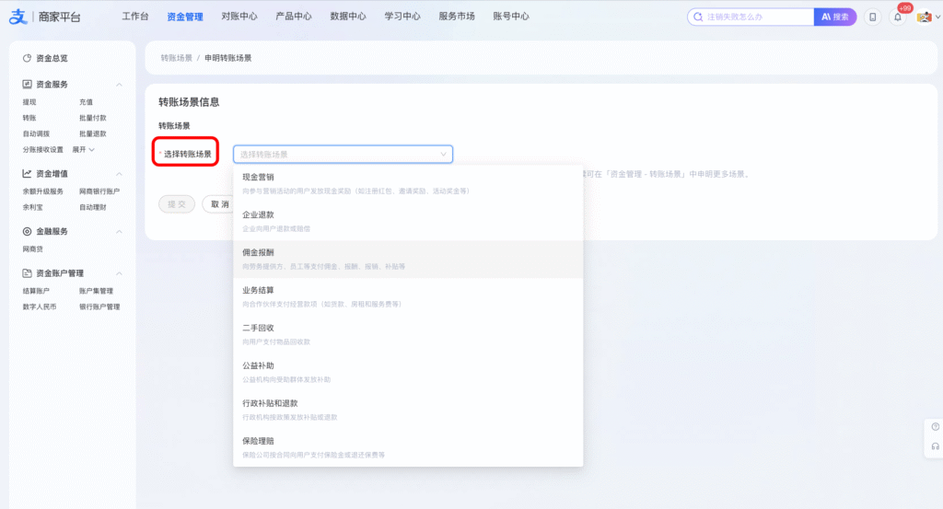Open the mobile phone icon in header
The width and height of the screenshot is (943, 509).
pos(872,17)
